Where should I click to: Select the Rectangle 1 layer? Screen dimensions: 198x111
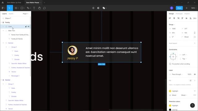coord(15,76)
